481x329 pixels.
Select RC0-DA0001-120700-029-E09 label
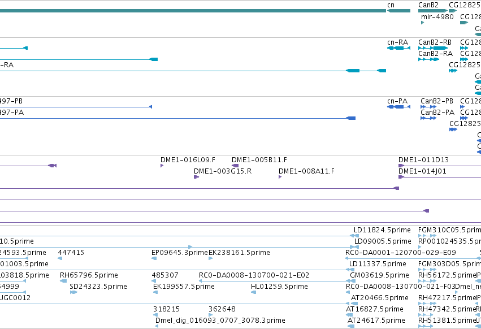pos(401,253)
